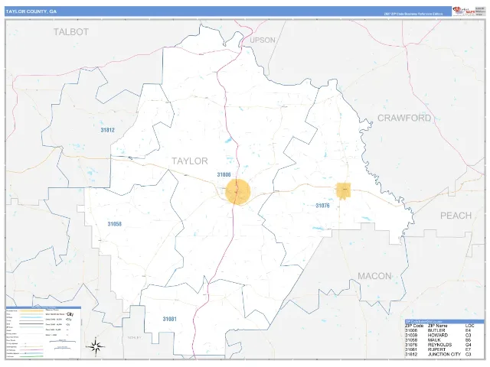
Task: Click the "ZIP Code" column header
Action: [414, 326]
